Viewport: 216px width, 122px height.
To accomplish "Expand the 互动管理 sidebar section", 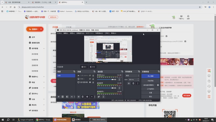I will tap(44, 88).
